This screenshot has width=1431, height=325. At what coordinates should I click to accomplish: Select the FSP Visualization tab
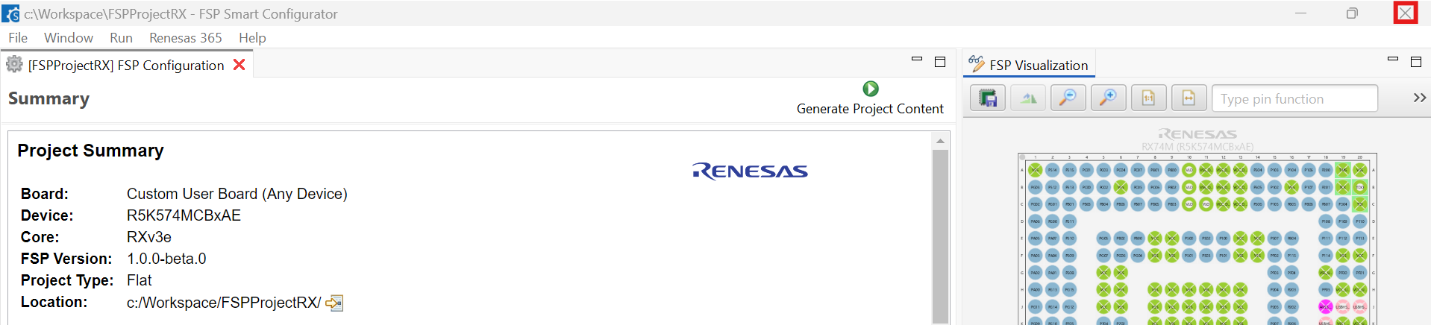pos(1030,65)
